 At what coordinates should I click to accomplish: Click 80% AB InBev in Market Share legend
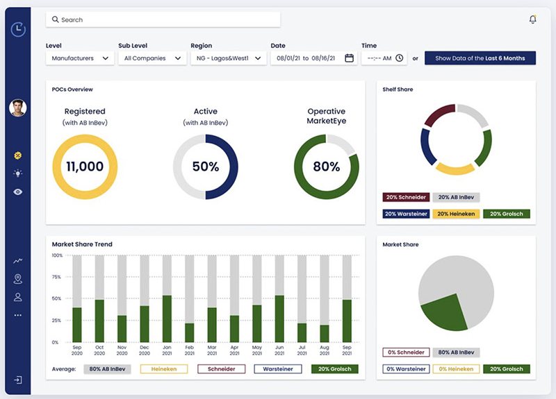coord(456,353)
